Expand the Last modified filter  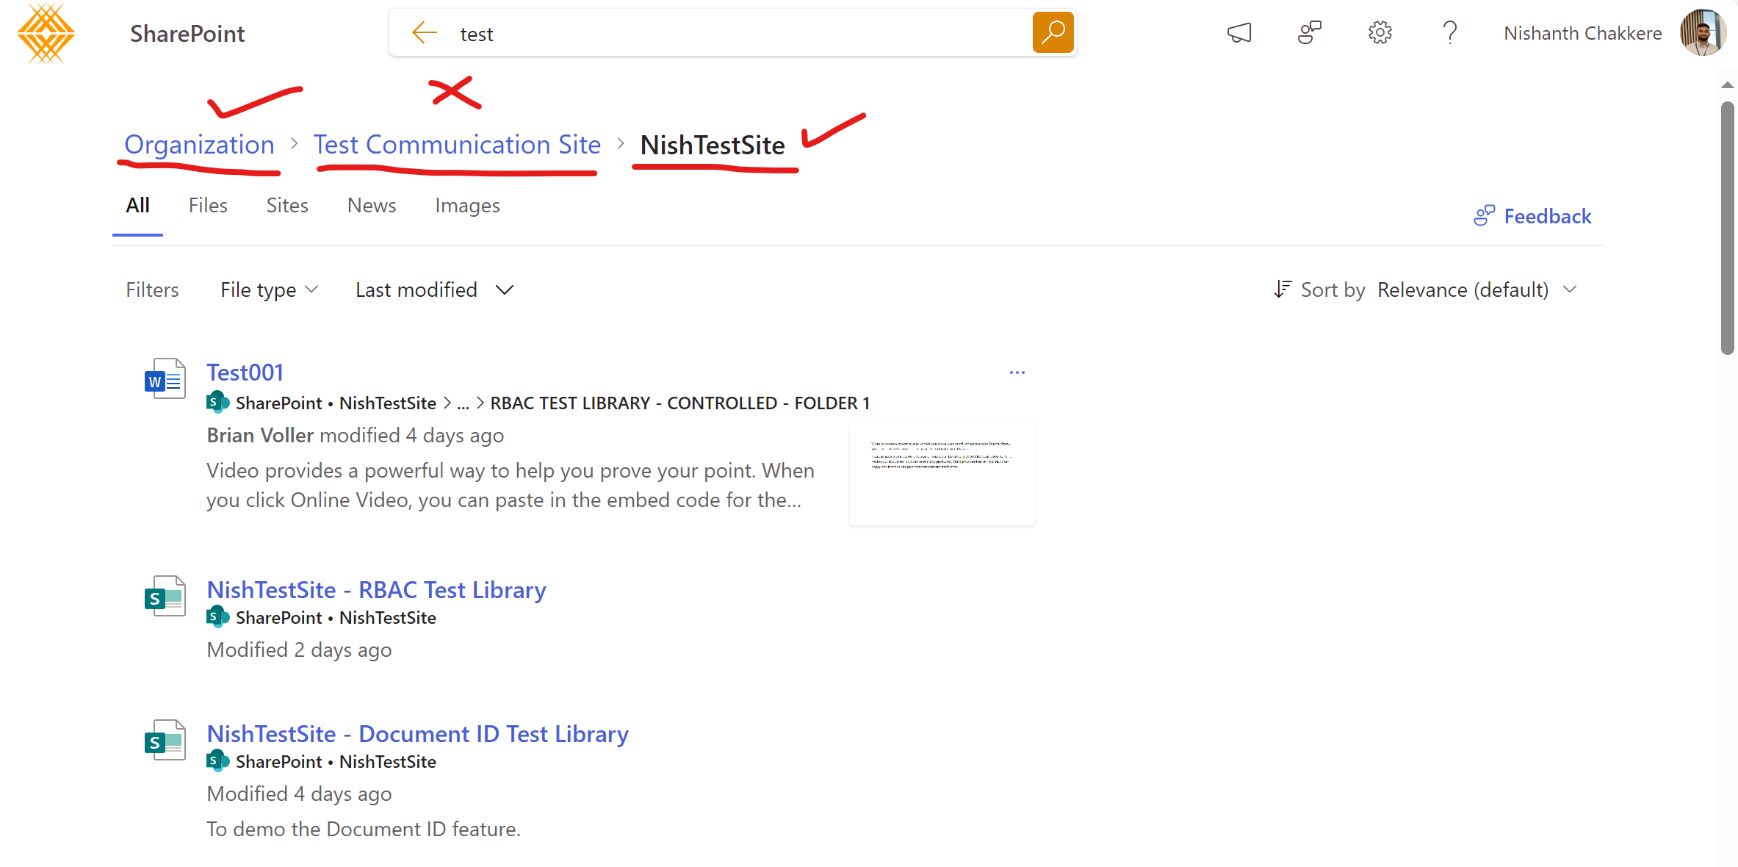[x=434, y=290]
